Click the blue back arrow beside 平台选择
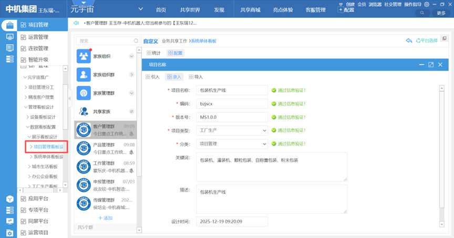454x238 pixels. coord(409,40)
